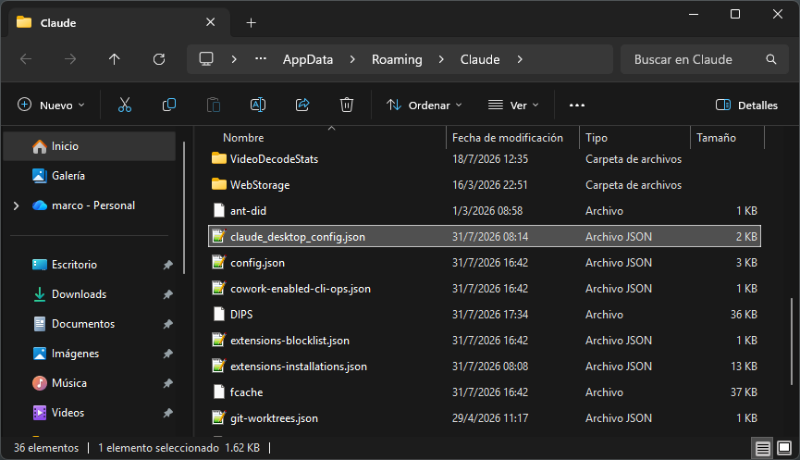This screenshot has height=460, width=800.
Task: Switch to large thumbnails view icon
Action: point(783,448)
